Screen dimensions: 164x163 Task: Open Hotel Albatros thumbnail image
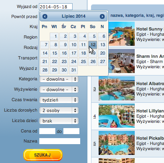point(117,88)
